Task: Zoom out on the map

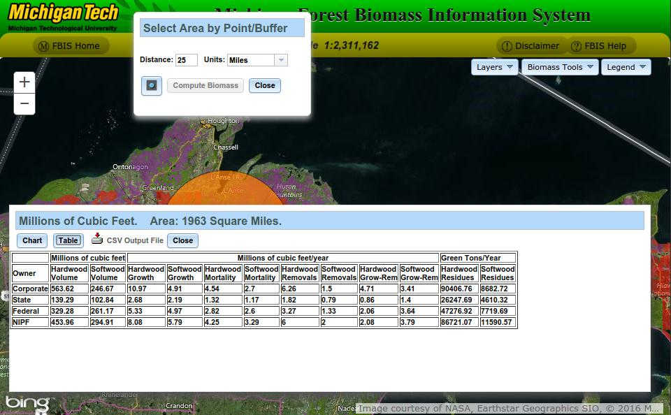Action: point(24,104)
